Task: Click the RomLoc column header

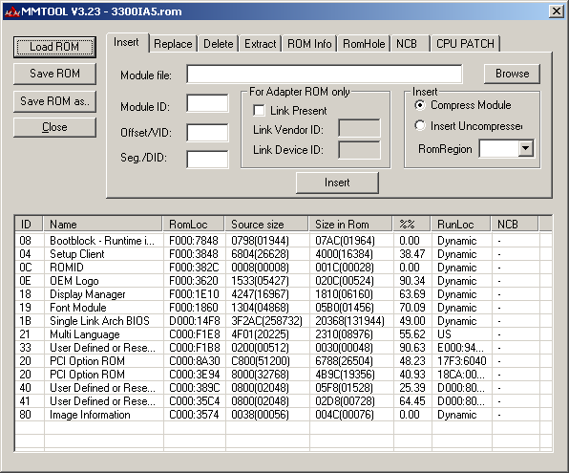Action: [194, 225]
